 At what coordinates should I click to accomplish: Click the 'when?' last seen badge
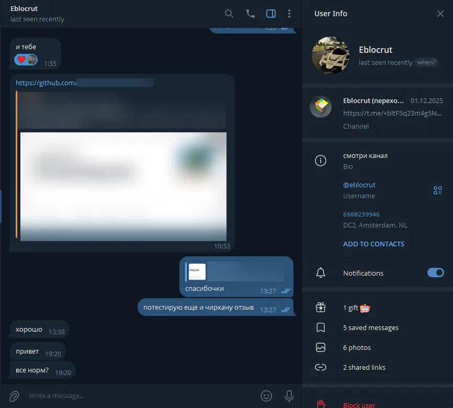point(426,62)
